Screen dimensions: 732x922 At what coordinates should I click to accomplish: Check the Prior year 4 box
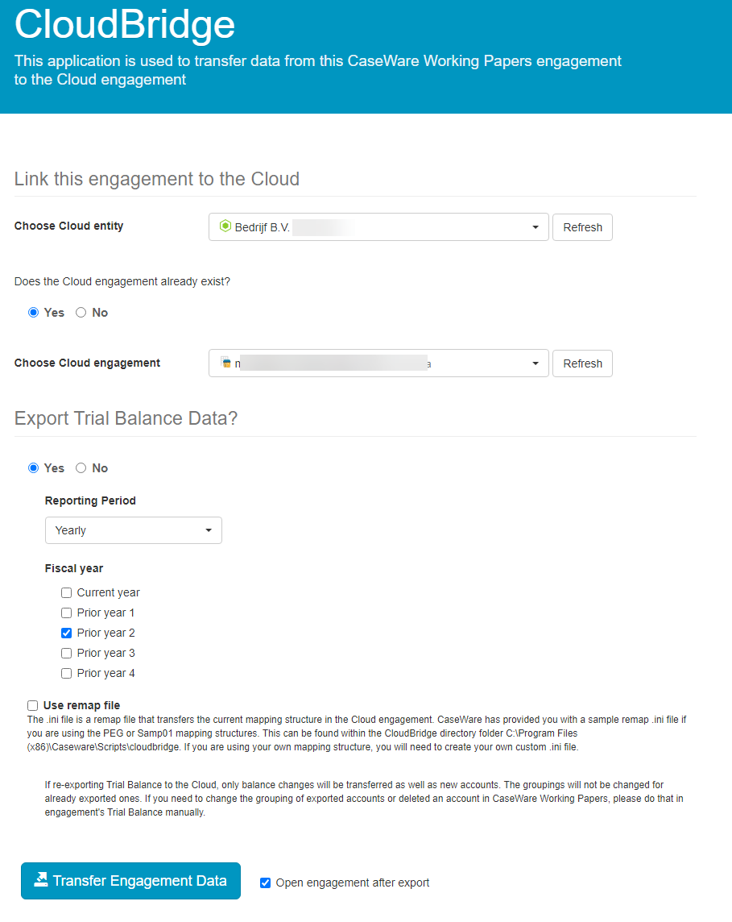[x=66, y=673]
